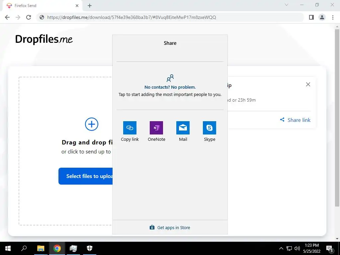Click the address bar URL
The width and height of the screenshot is (340, 255).
pyautogui.click(x=131, y=17)
